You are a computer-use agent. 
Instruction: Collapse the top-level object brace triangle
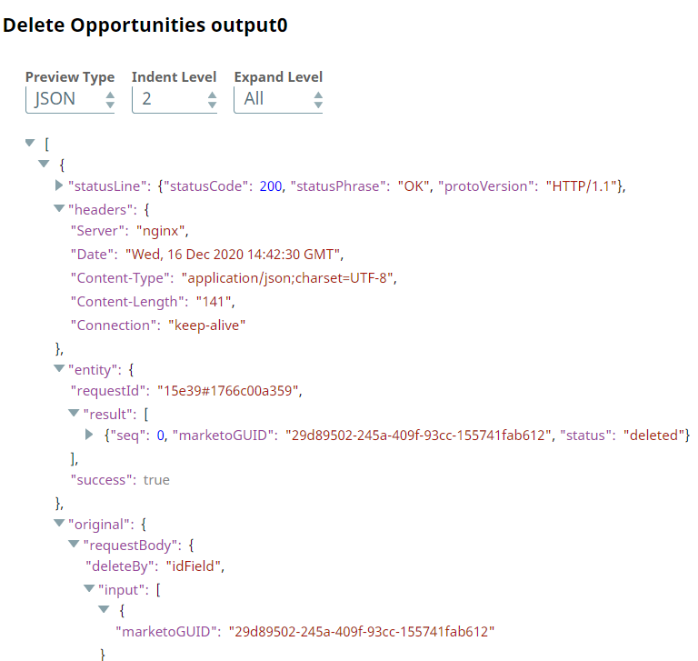44,164
